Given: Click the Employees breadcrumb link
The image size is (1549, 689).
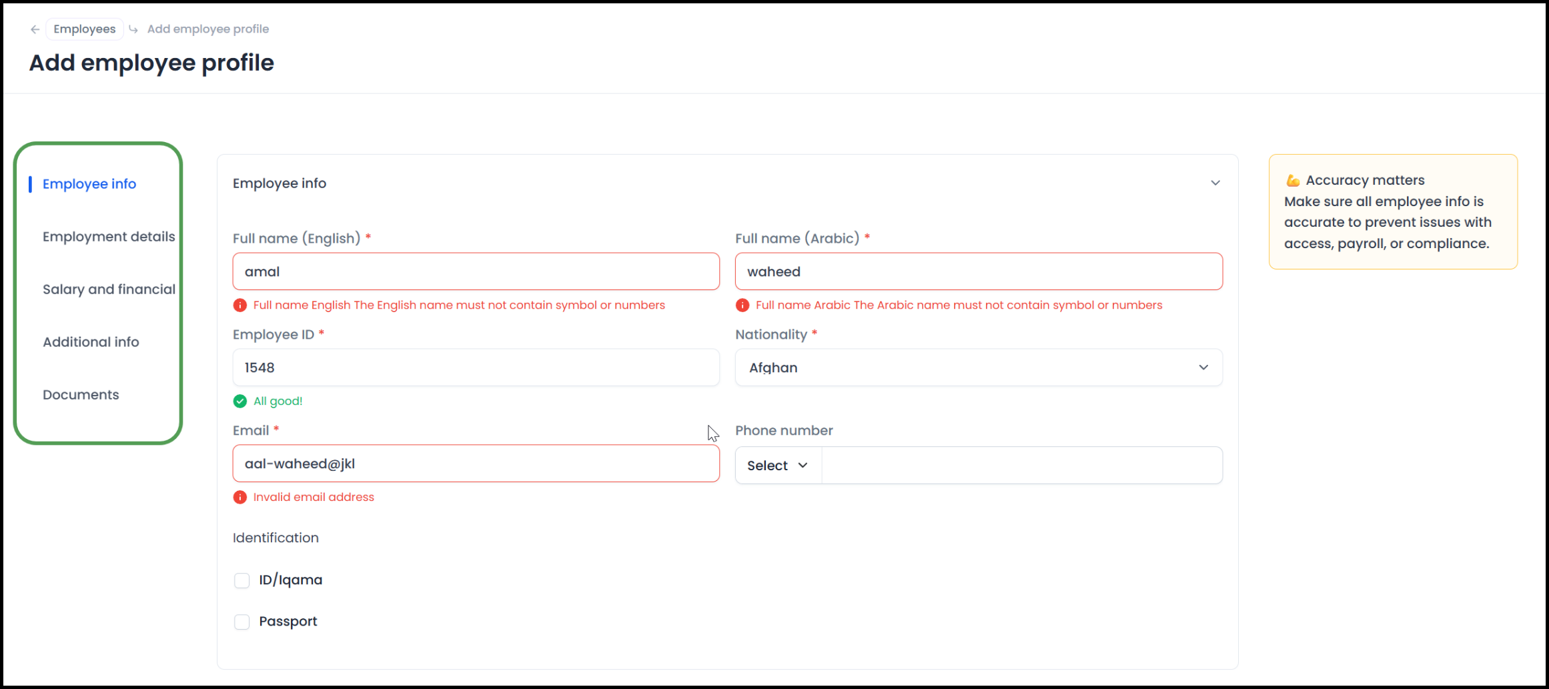Looking at the screenshot, I should (85, 29).
